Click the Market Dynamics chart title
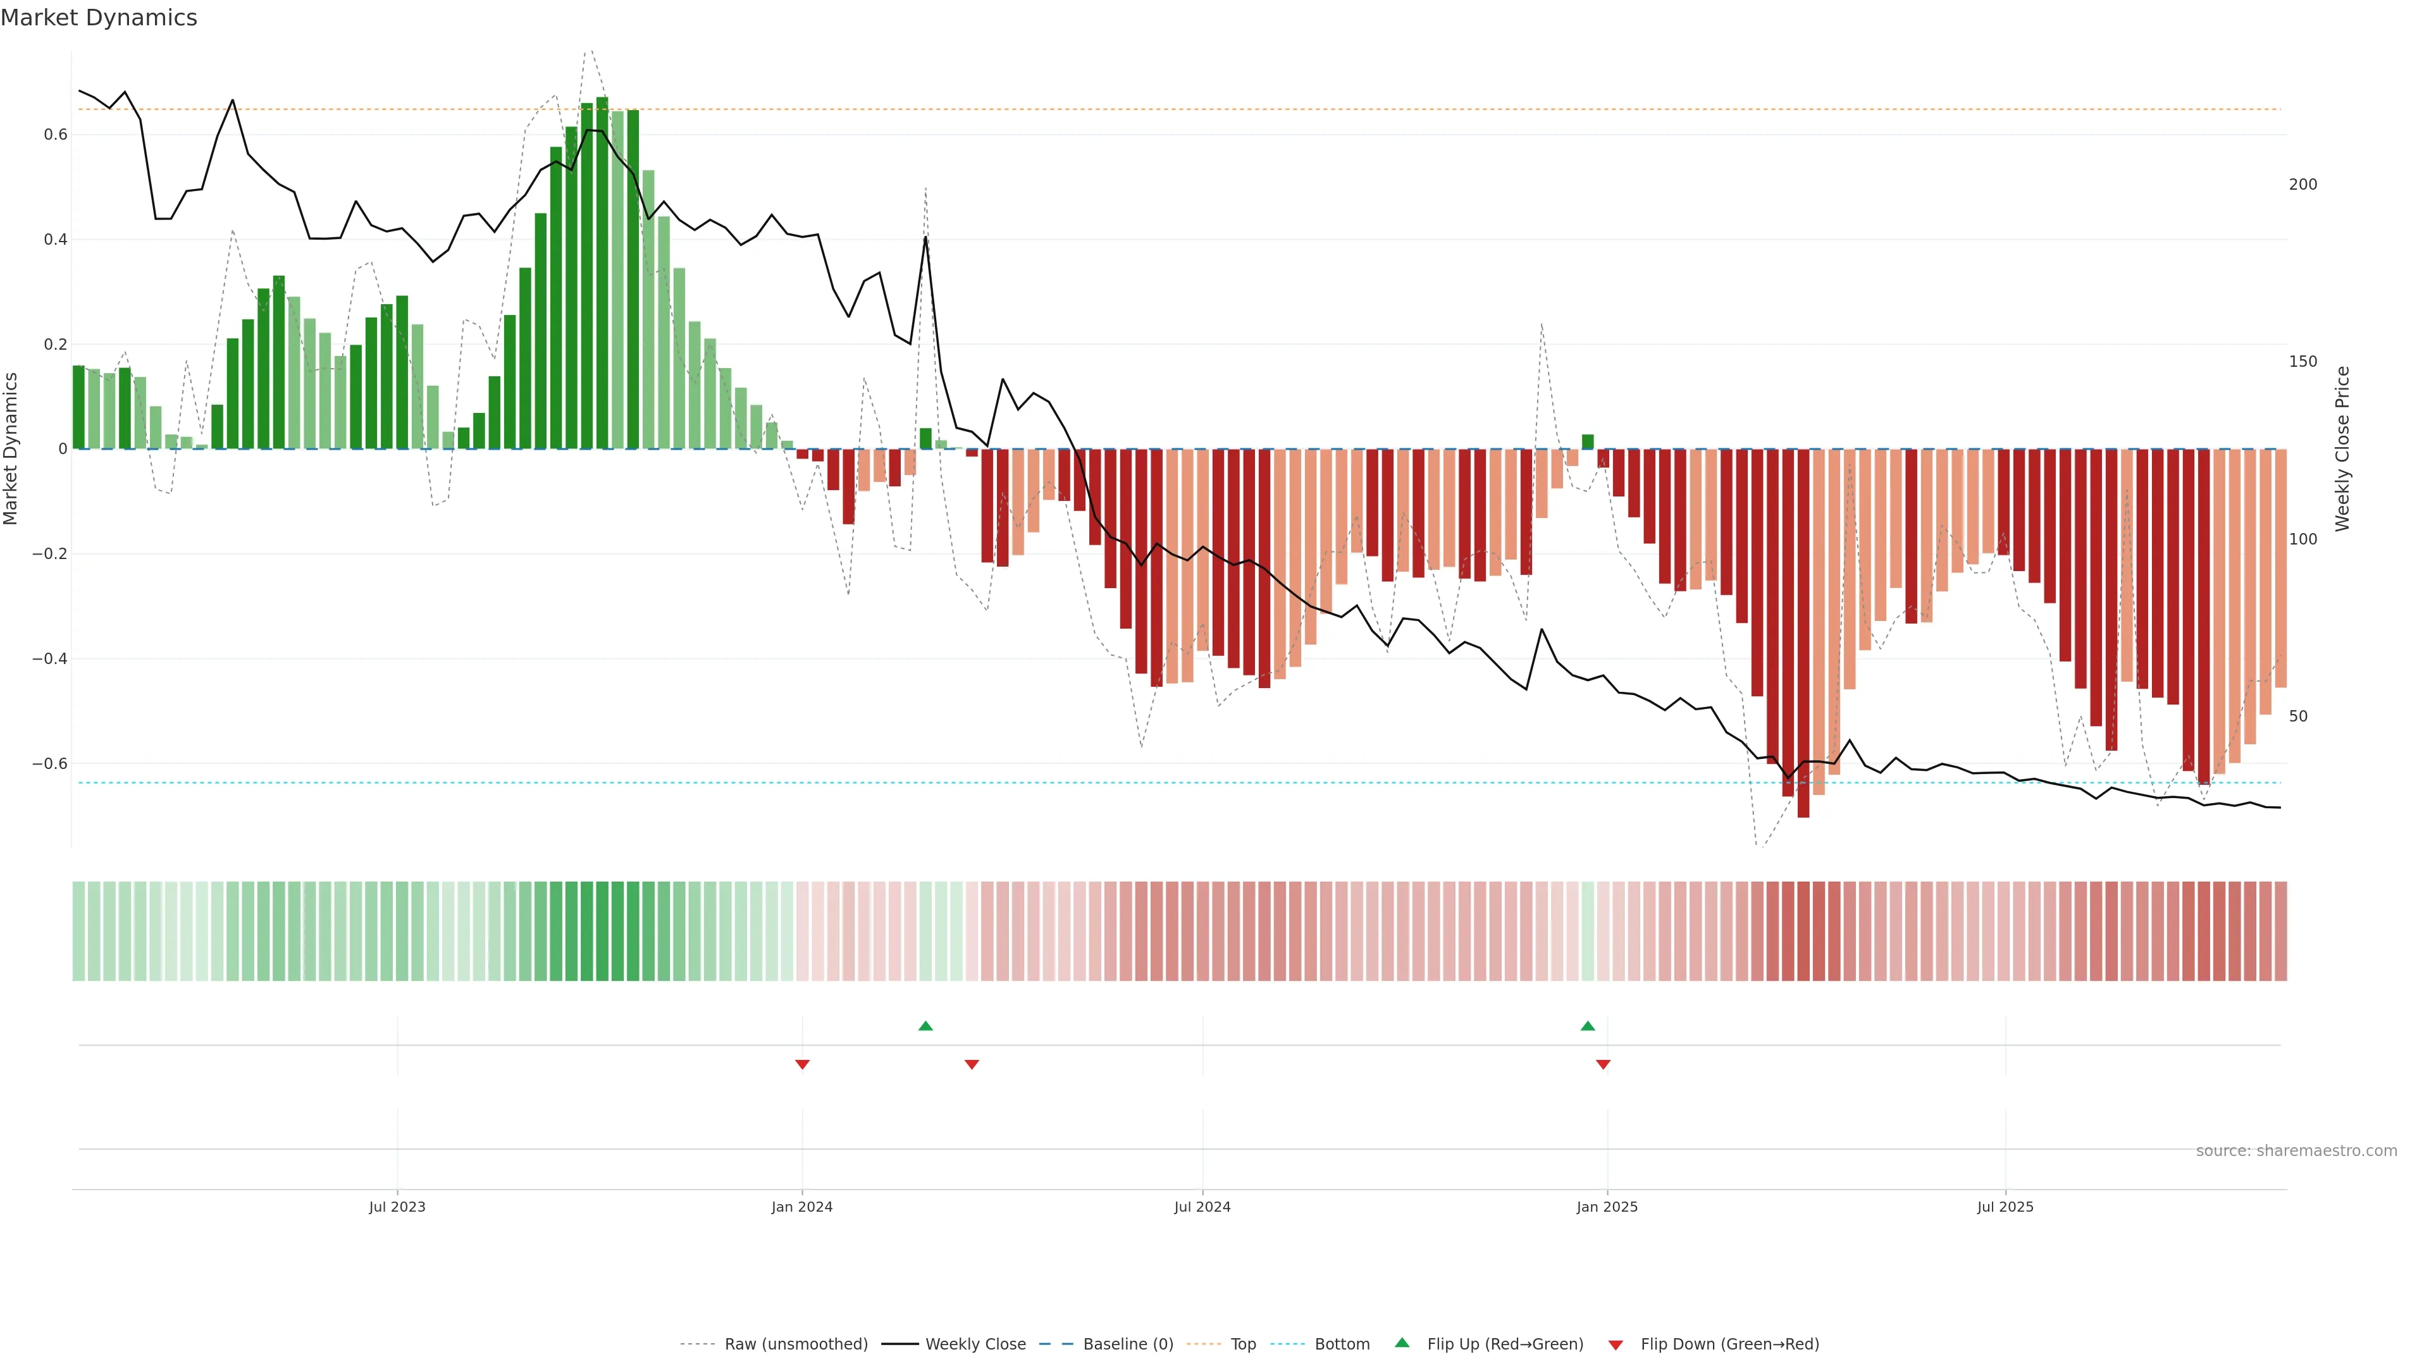Viewport: 2429px width, 1366px height. tap(99, 18)
